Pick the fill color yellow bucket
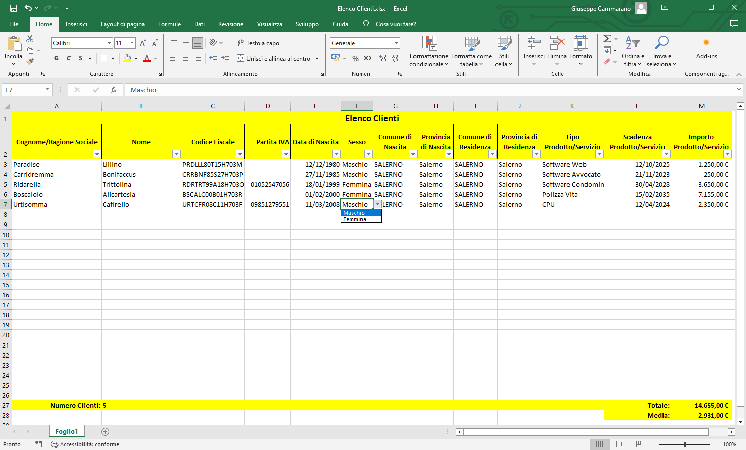The image size is (746, 450). 128,58
